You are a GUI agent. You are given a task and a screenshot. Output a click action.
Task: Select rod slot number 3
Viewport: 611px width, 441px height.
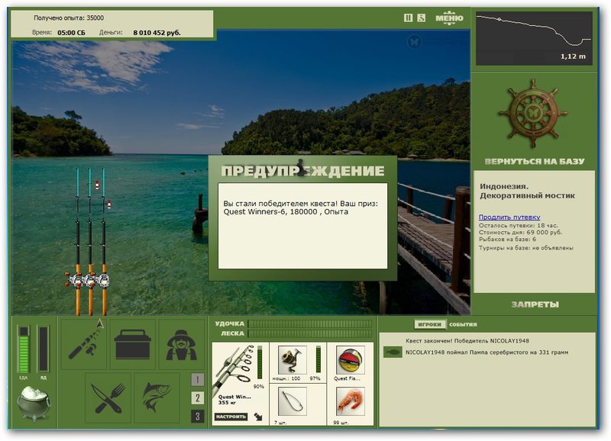point(198,416)
